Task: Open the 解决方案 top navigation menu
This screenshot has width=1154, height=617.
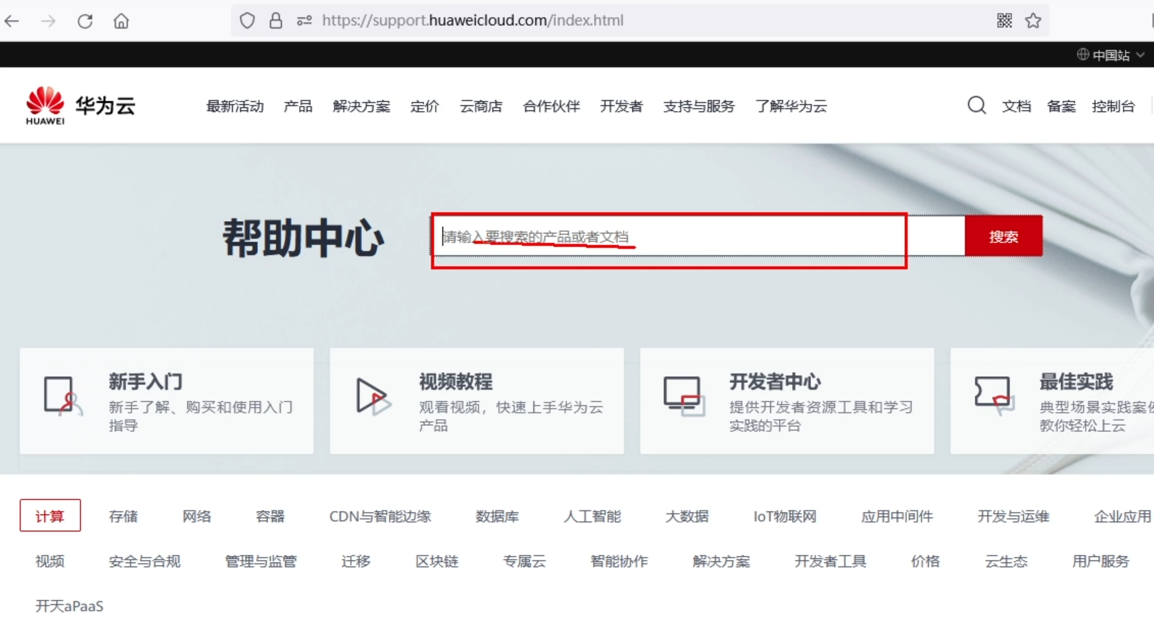Action: (361, 106)
